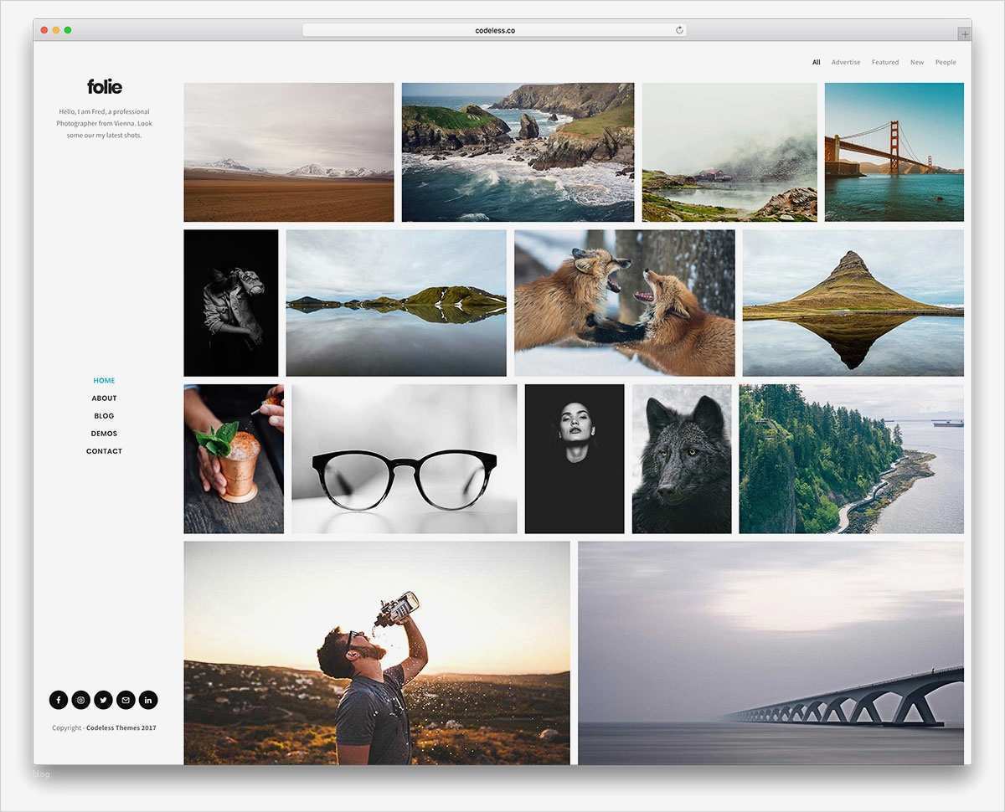Open the Twitter social icon
1005x812 pixels.
coord(103,700)
